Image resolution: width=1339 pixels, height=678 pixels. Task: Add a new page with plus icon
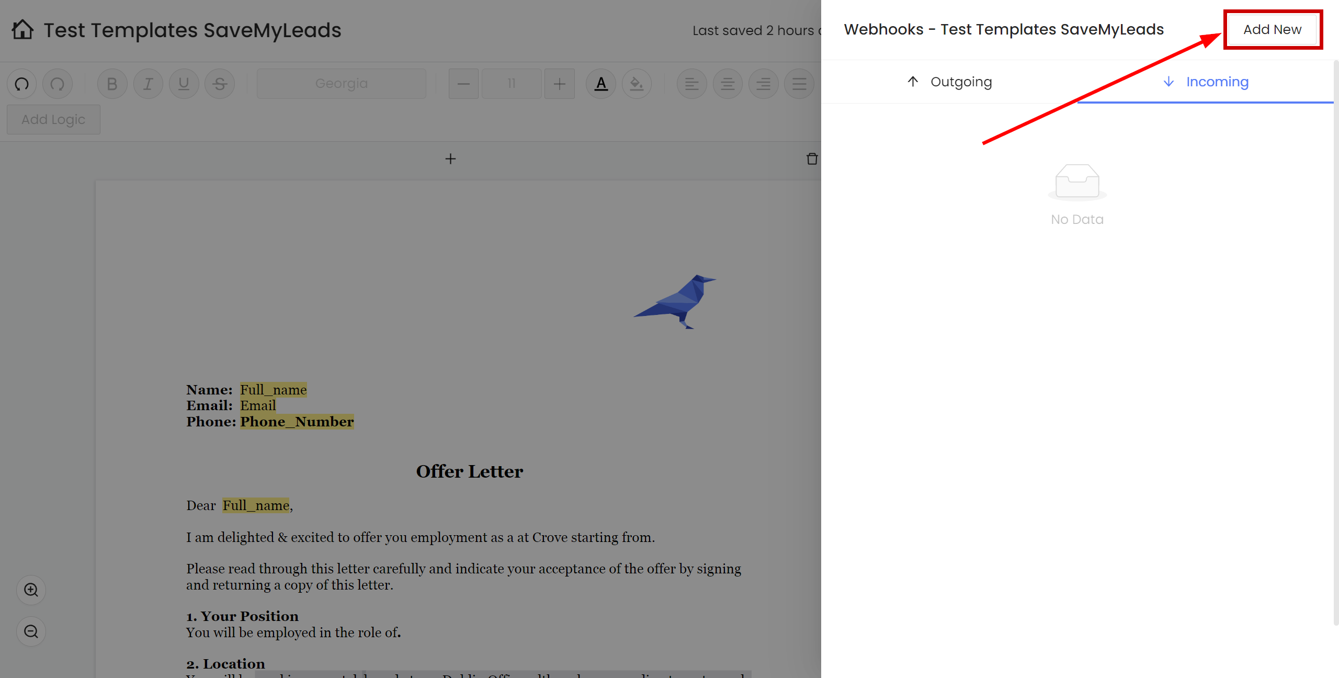click(x=450, y=159)
